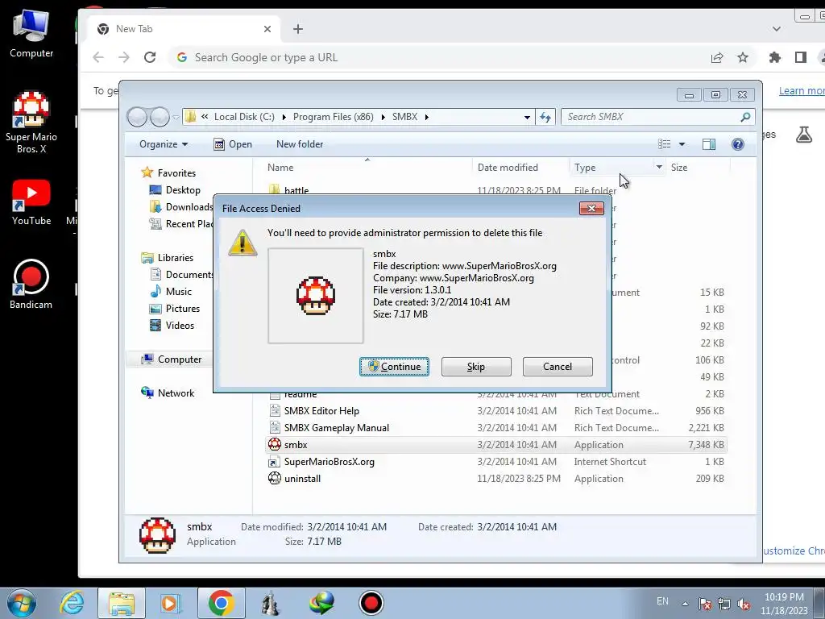Screen dimensions: 825x619
Task: Open Music library in sidebar
Action: tap(178, 292)
